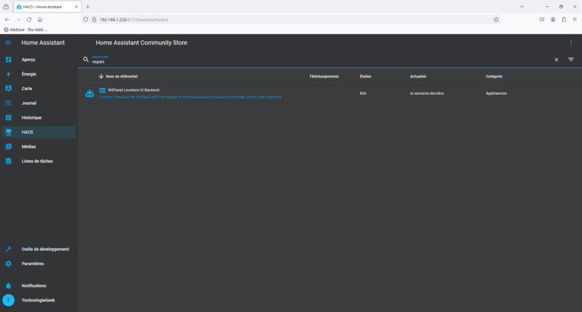This screenshot has height=312, width=582.
Task: Select the HACS – Home Assistant tab
Action: [x=47, y=7]
